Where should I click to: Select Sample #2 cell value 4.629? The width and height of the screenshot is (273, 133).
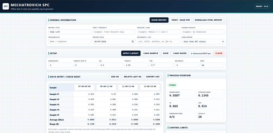click(x=84, y=99)
